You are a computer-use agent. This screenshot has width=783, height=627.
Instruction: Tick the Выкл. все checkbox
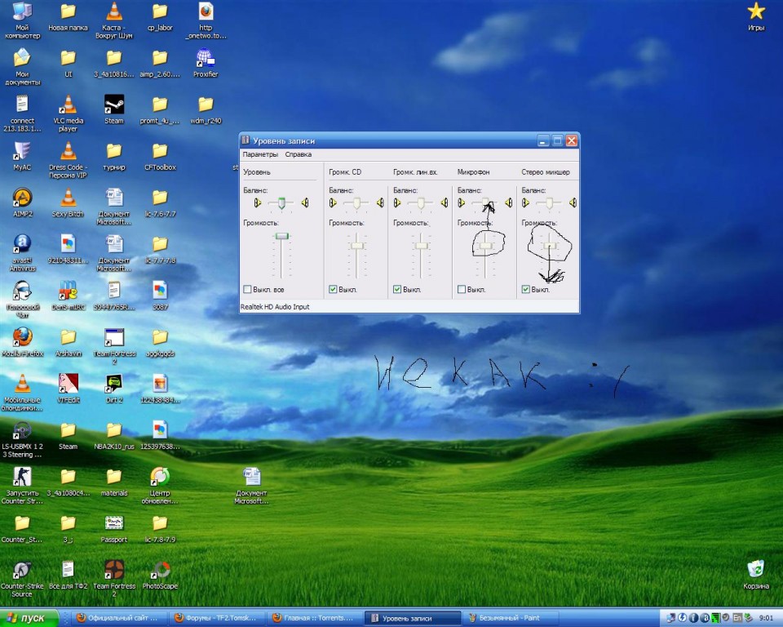point(247,289)
